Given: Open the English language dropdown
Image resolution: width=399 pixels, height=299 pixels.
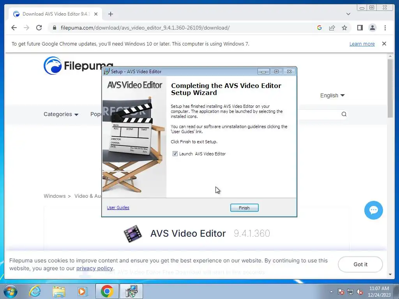Looking at the screenshot, I should click(332, 95).
